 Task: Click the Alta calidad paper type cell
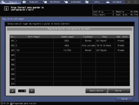point(88,45)
